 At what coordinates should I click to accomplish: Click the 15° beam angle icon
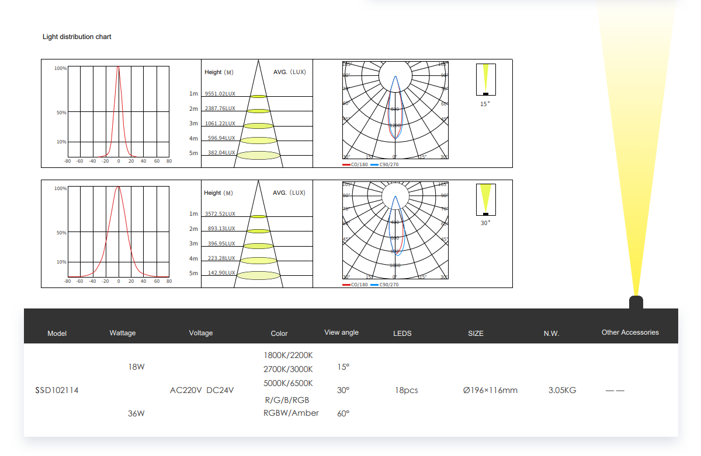click(485, 79)
